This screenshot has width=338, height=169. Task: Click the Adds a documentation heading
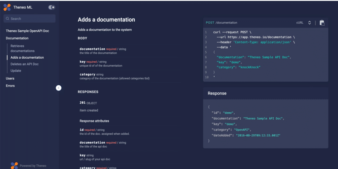(x=106, y=19)
